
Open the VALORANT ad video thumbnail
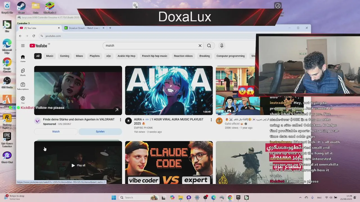pos(78,90)
